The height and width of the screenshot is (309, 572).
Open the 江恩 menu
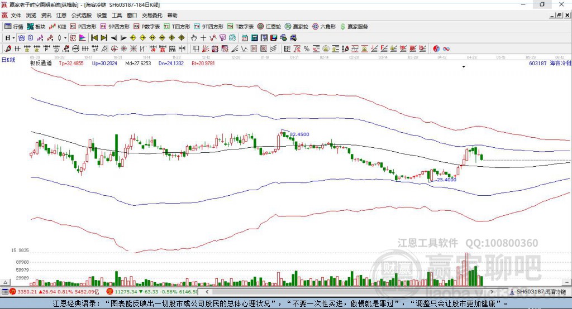pyautogui.click(x=61, y=15)
